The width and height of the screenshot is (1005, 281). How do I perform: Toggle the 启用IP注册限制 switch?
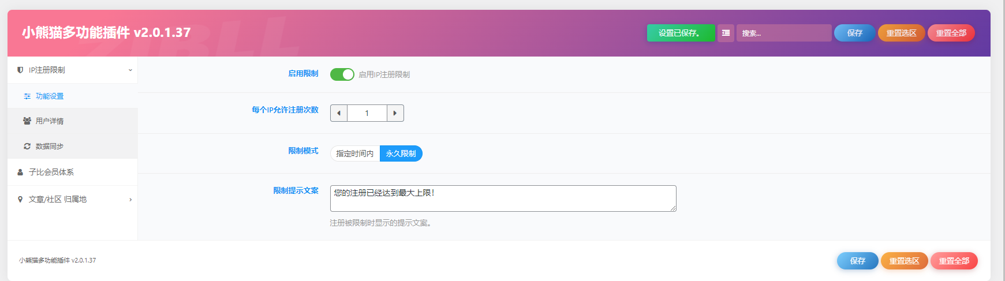click(x=342, y=74)
